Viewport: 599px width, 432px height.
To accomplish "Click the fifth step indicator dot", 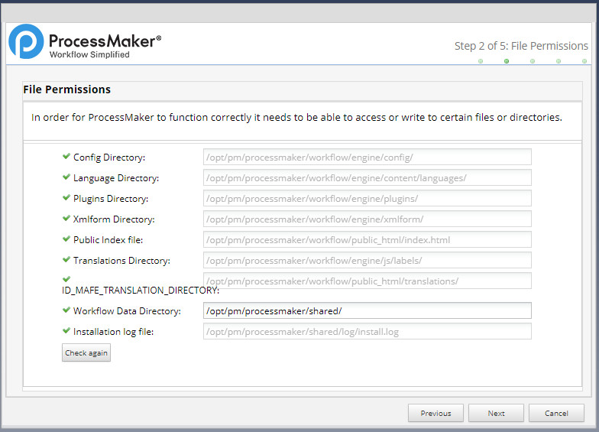I will tap(584, 61).
